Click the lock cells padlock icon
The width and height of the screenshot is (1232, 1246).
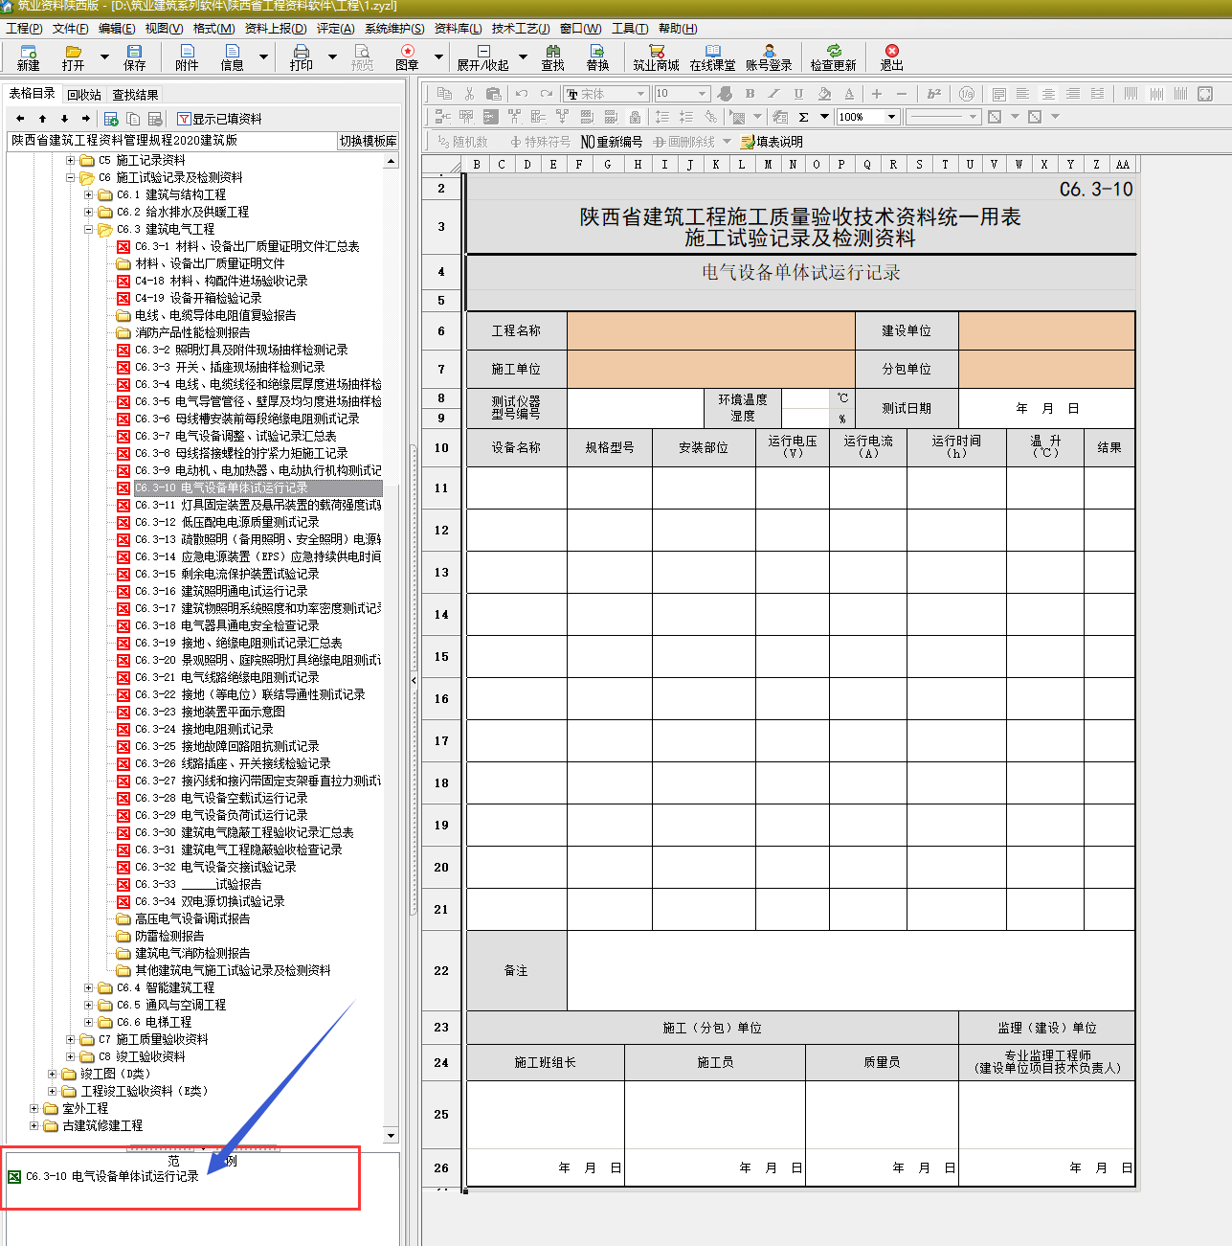(x=635, y=117)
